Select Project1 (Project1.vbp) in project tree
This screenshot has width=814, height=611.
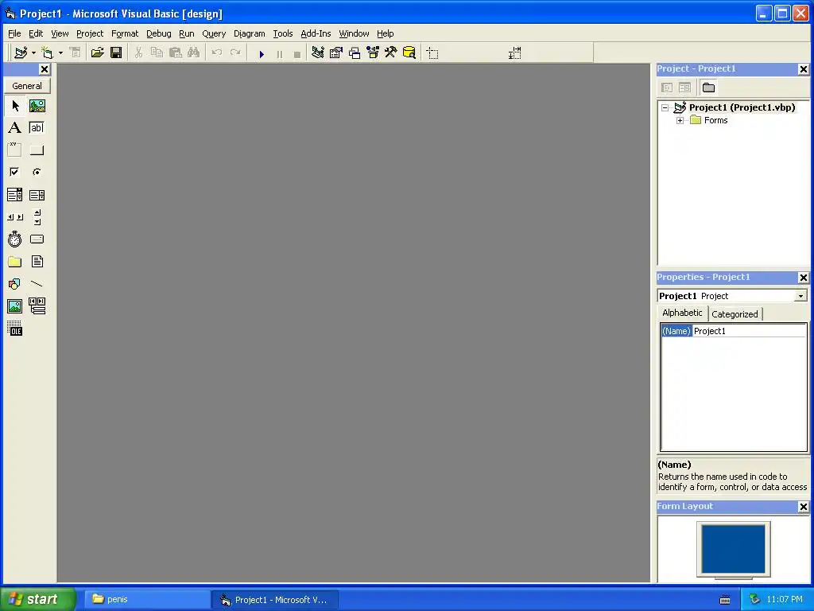[x=742, y=107]
